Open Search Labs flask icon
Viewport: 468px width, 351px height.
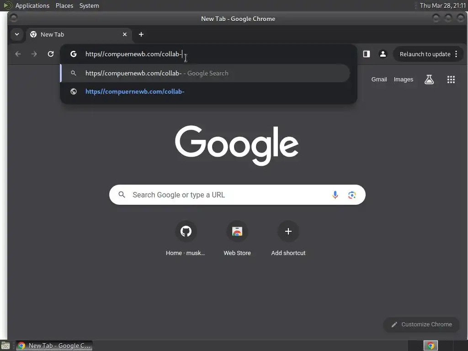pyautogui.click(x=429, y=80)
